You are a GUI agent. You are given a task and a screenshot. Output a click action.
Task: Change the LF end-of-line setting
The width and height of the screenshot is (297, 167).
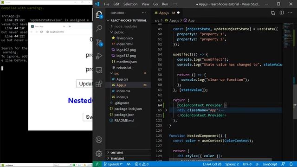(257, 164)
